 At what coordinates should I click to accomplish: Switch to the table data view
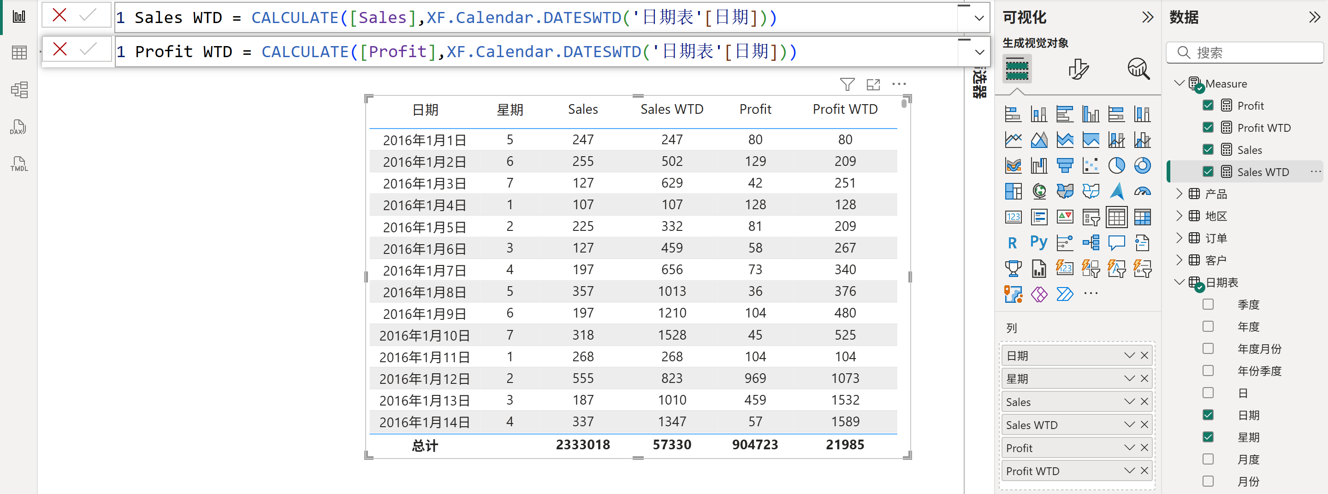coord(18,53)
